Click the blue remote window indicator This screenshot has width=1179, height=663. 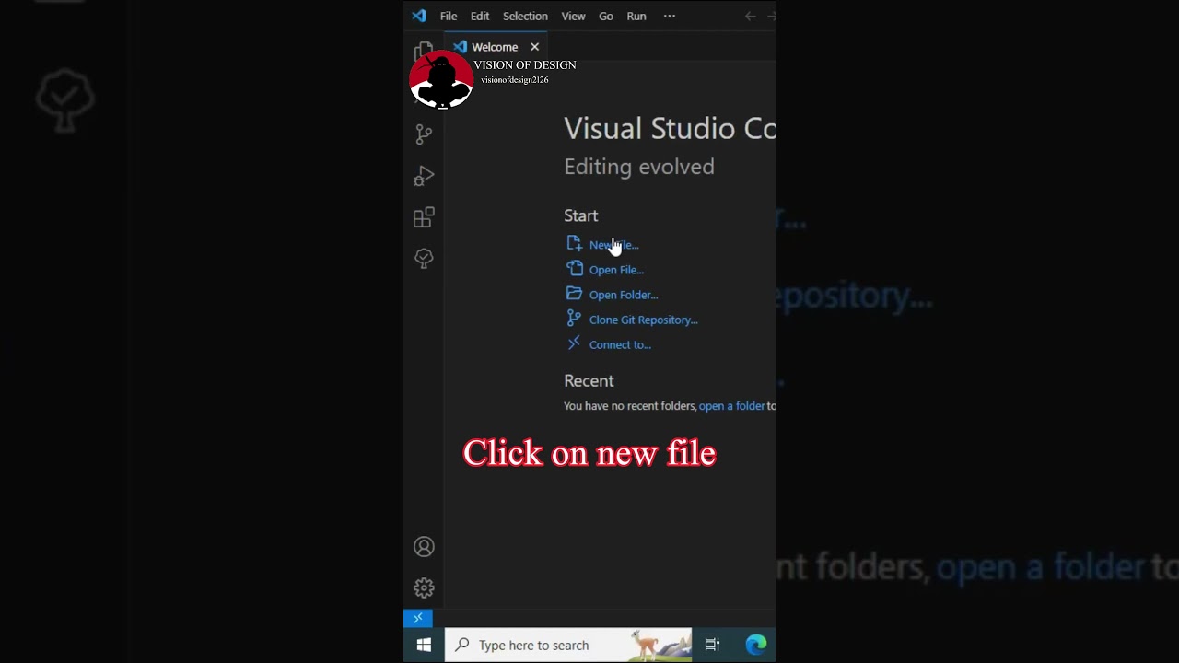click(418, 618)
